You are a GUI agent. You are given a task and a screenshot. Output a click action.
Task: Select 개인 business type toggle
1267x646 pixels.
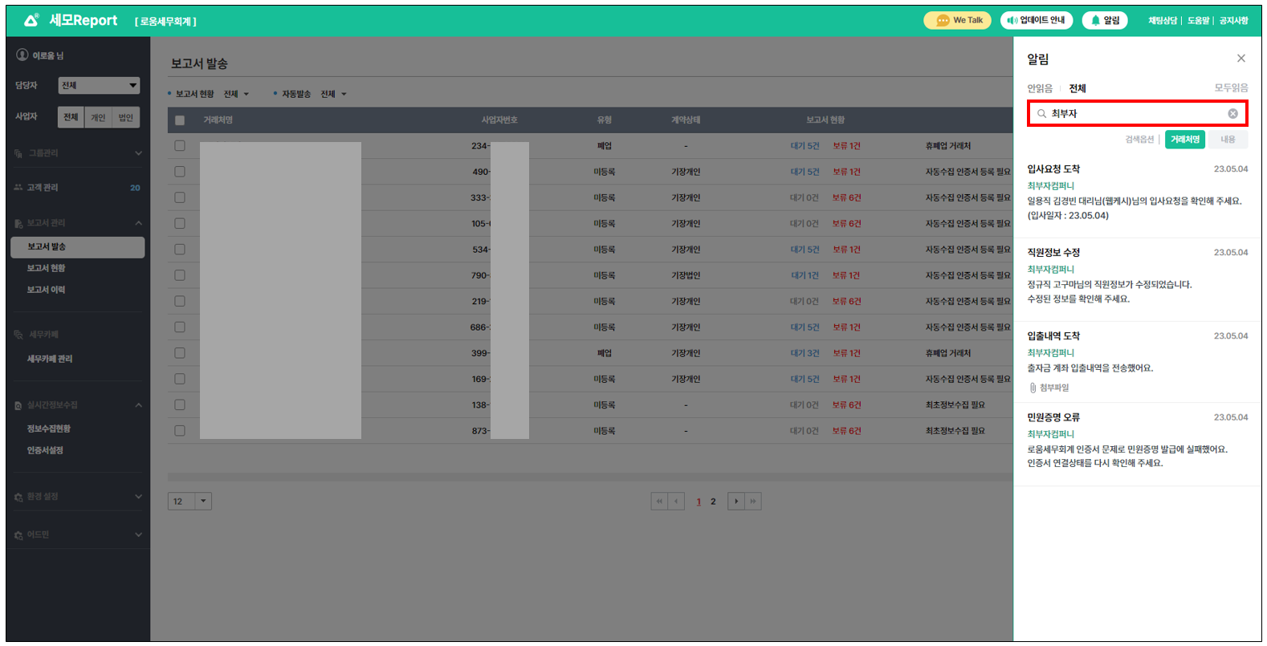tap(98, 117)
